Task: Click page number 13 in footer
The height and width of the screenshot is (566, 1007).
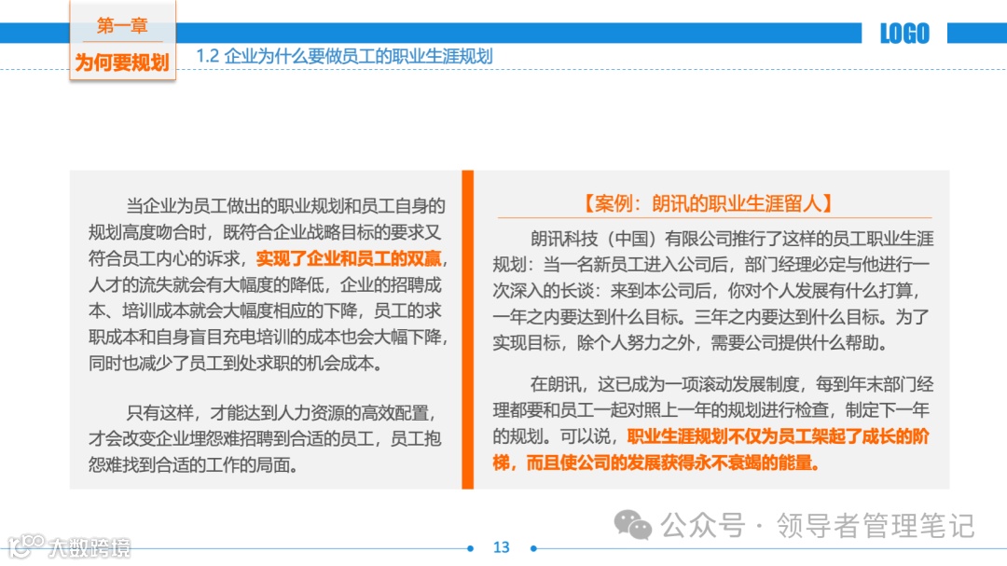Action: pos(501,547)
